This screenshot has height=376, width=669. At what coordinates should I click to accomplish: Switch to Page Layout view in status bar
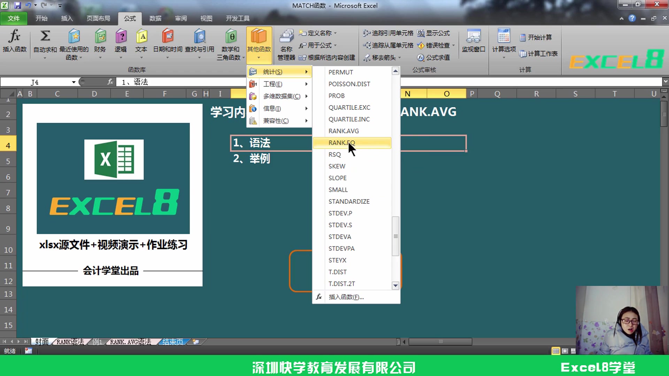point(565,351)
